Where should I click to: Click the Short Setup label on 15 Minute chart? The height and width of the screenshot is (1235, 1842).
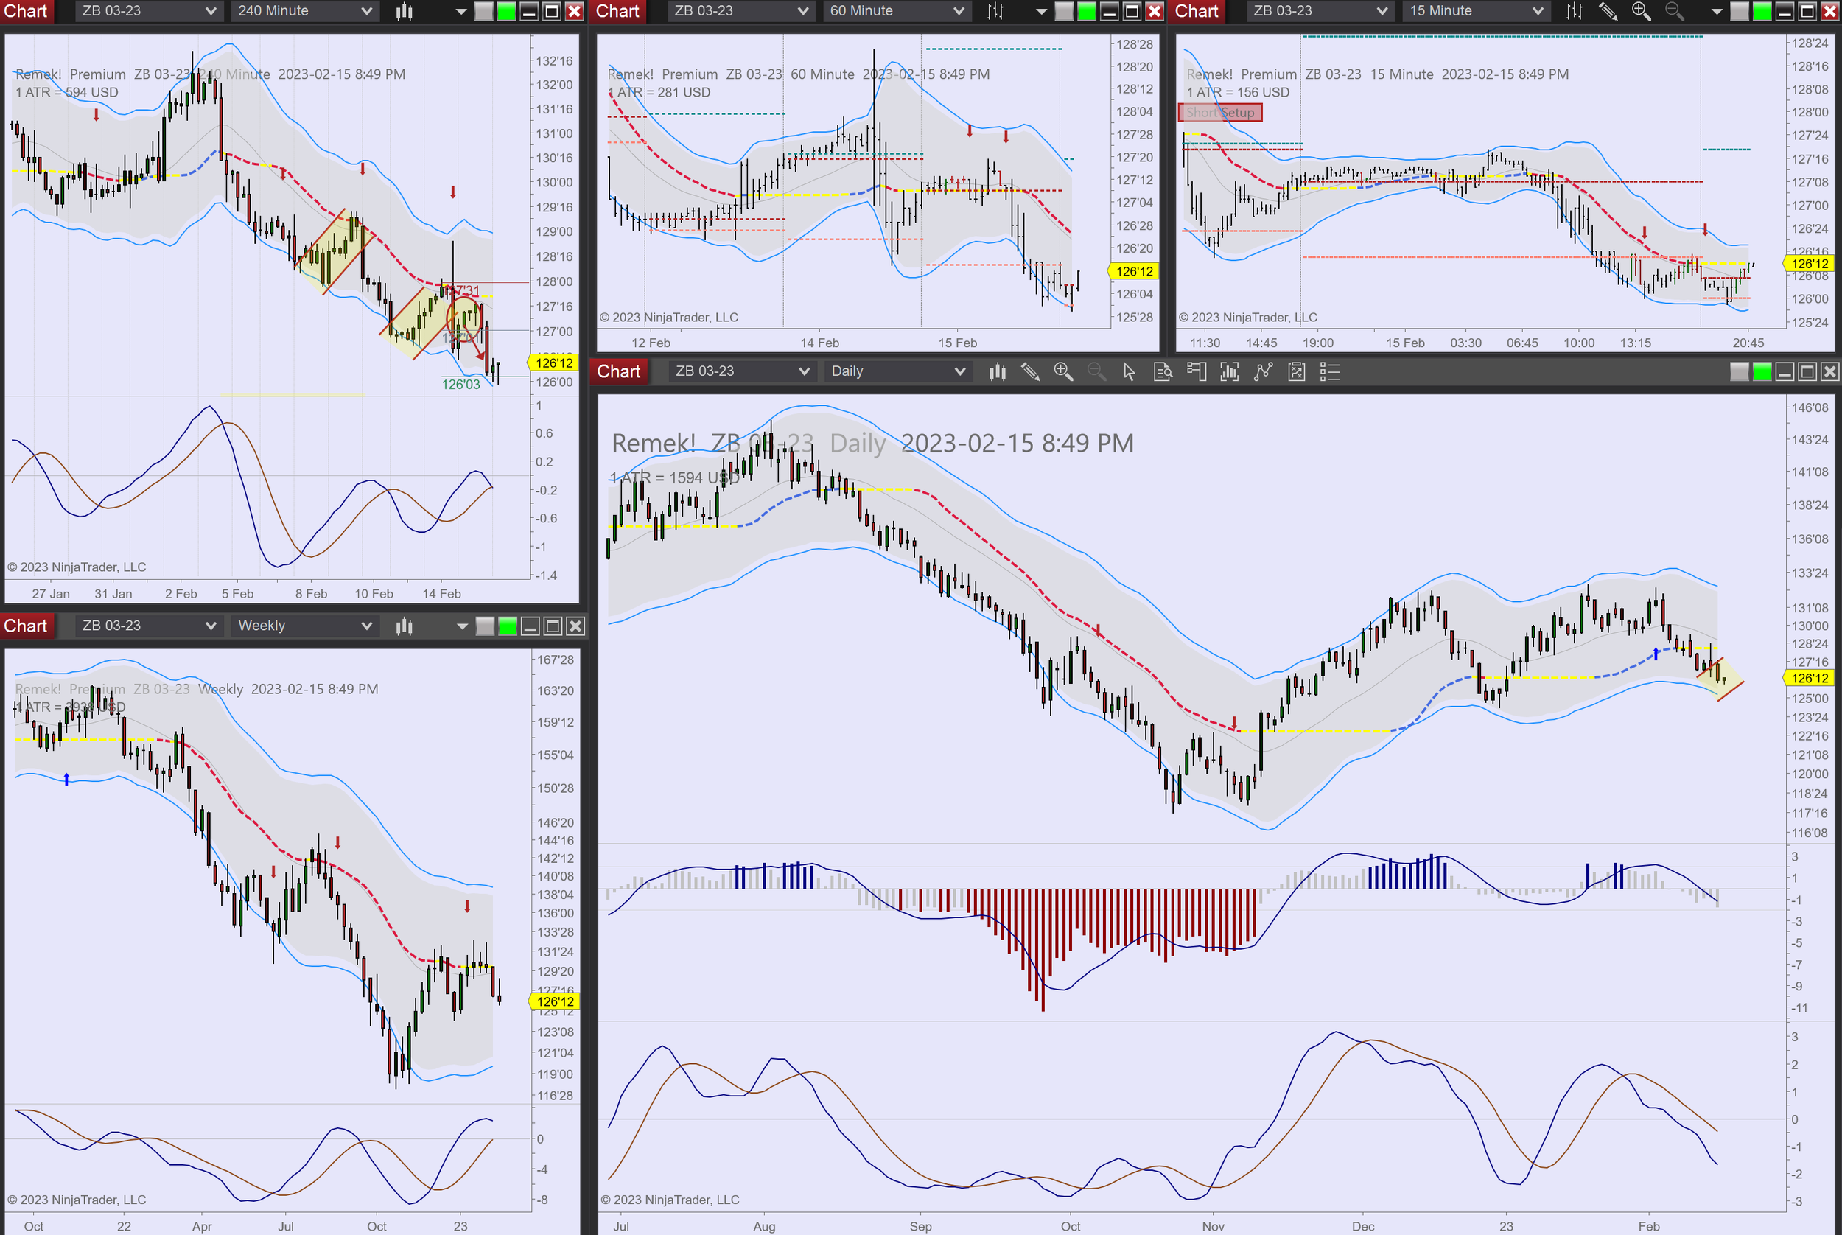pos(1220,113)
